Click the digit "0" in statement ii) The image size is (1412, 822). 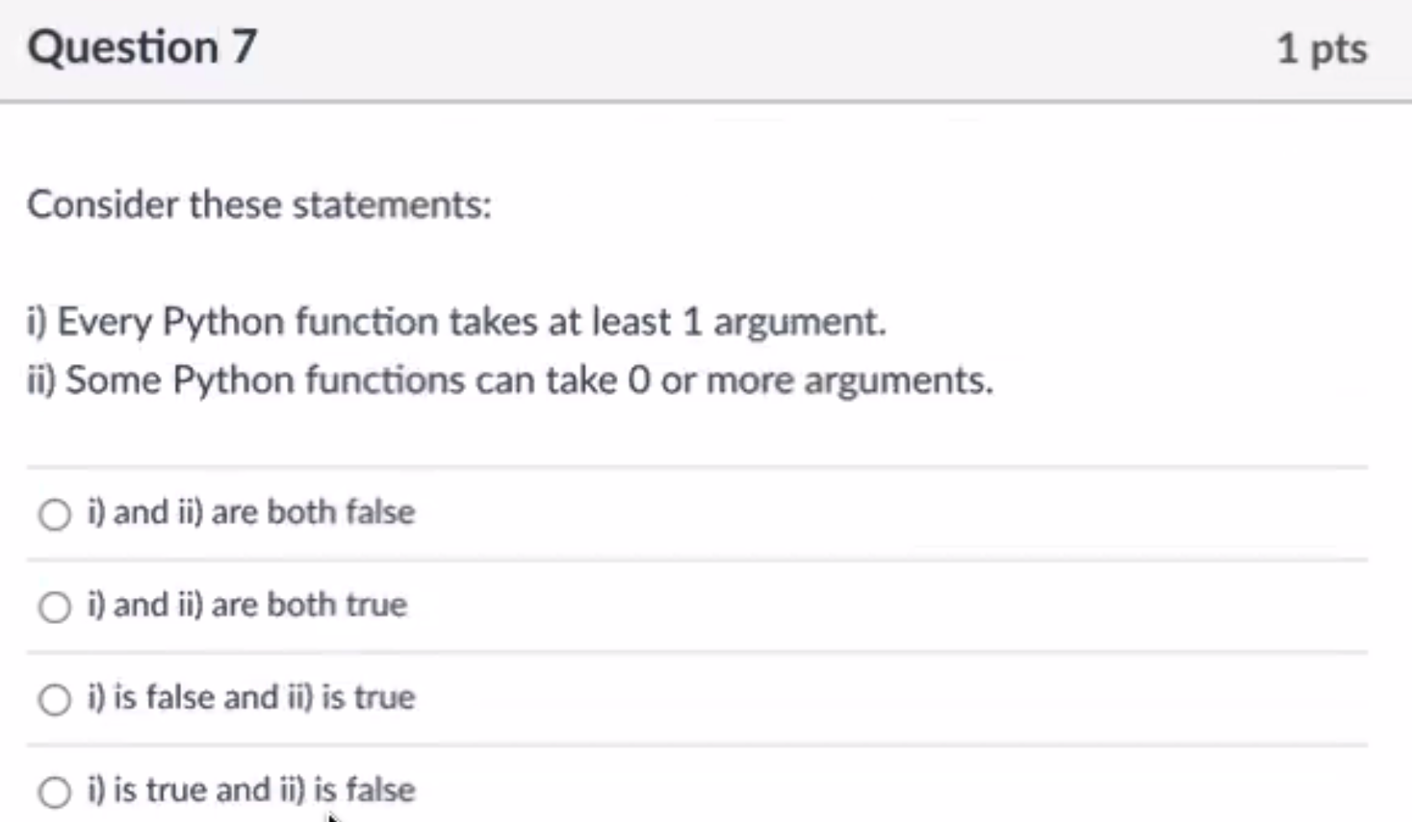coord(639,380)
